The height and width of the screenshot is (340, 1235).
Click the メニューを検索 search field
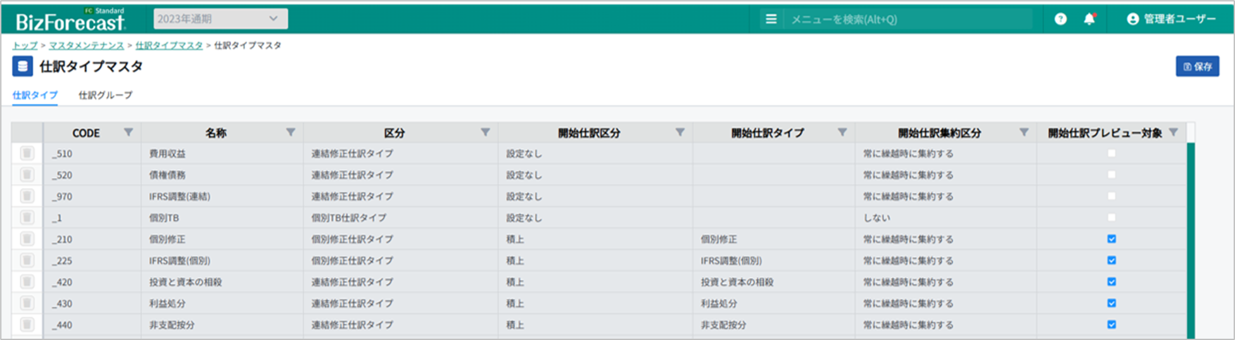pyautogui.click(x=906, y=20)
